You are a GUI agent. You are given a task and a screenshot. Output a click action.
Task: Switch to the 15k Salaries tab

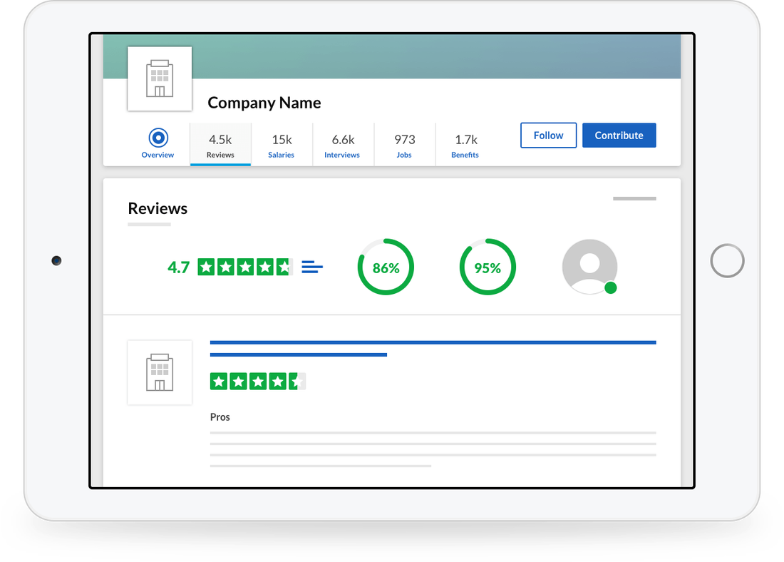click(x=282, y=145)
